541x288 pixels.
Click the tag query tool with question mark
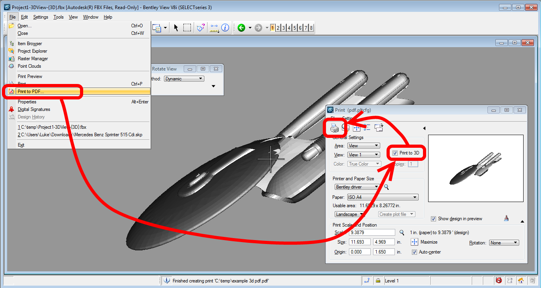point(201,28)
